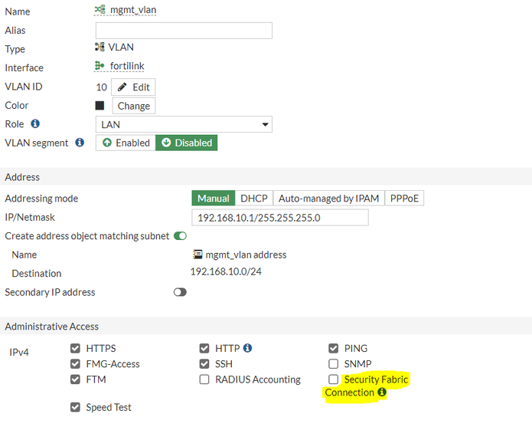Click the Role info icon
The width and height of the screenshot is (532, 427).
[35, 123]
